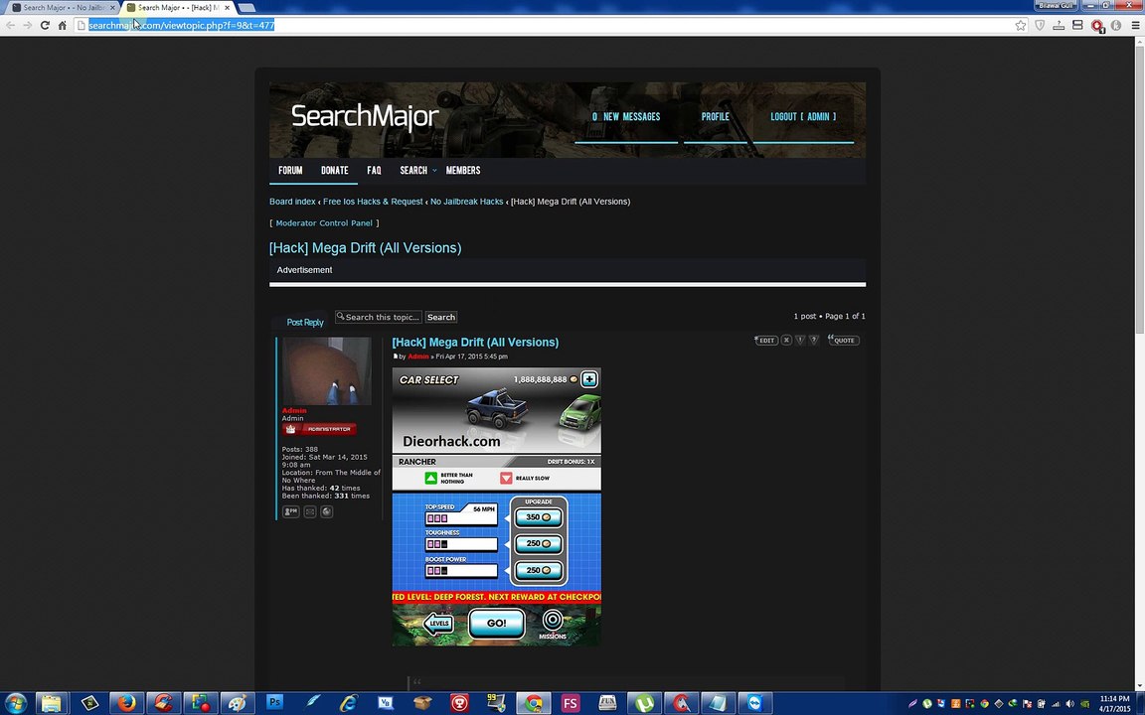This screenshot has width=1145, height=715.
Task: Open the Chrome hamburger menu
Action: 1135,26
